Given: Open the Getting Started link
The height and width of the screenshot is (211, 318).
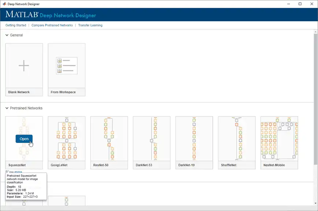Looking at the screenshot, I should point(16,25).
